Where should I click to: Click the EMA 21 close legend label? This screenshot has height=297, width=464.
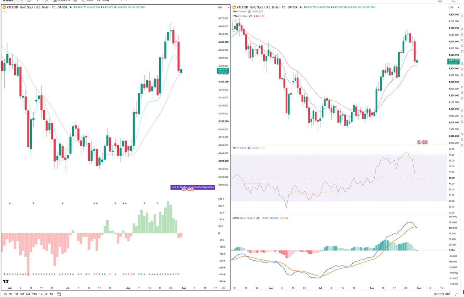point(240,16)
